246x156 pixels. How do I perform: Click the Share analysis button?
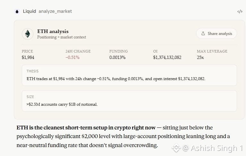[216, 34]
